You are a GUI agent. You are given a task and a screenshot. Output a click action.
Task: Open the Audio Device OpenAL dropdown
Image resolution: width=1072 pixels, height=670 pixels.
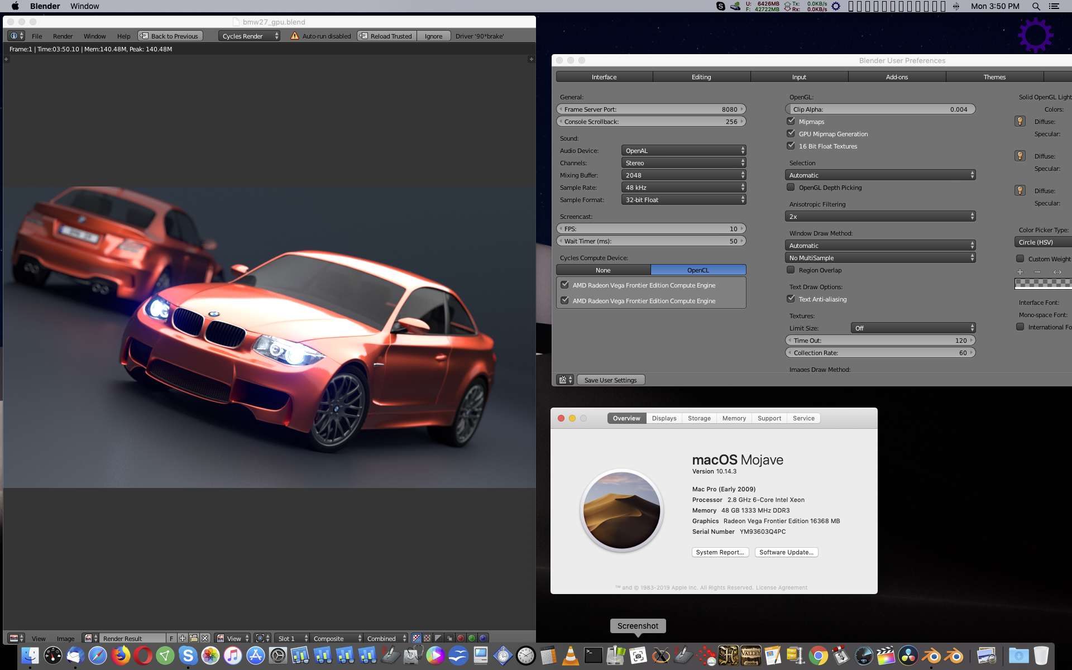[x=683, y=150]
